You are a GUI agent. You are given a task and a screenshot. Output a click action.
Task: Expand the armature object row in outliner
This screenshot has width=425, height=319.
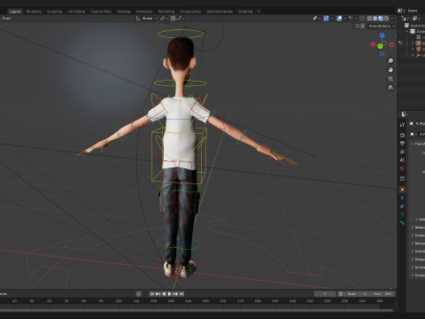(x=413, y=43)
